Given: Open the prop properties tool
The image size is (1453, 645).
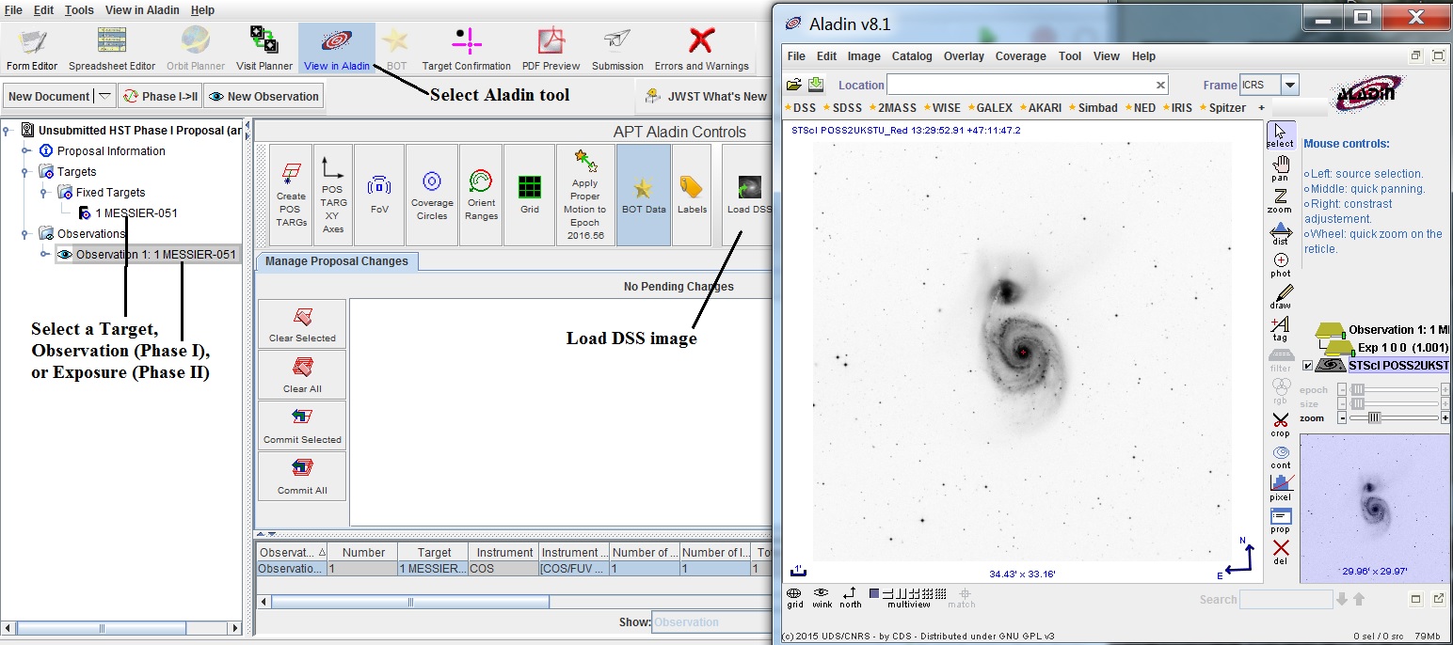Looking at the screenshot, I should 1280,522.
